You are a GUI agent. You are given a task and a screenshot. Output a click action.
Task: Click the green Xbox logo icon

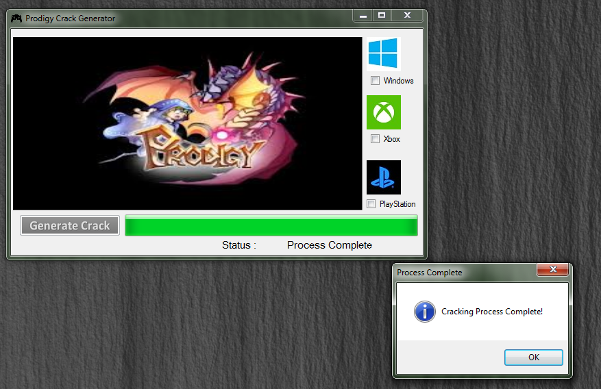point(384,112)
